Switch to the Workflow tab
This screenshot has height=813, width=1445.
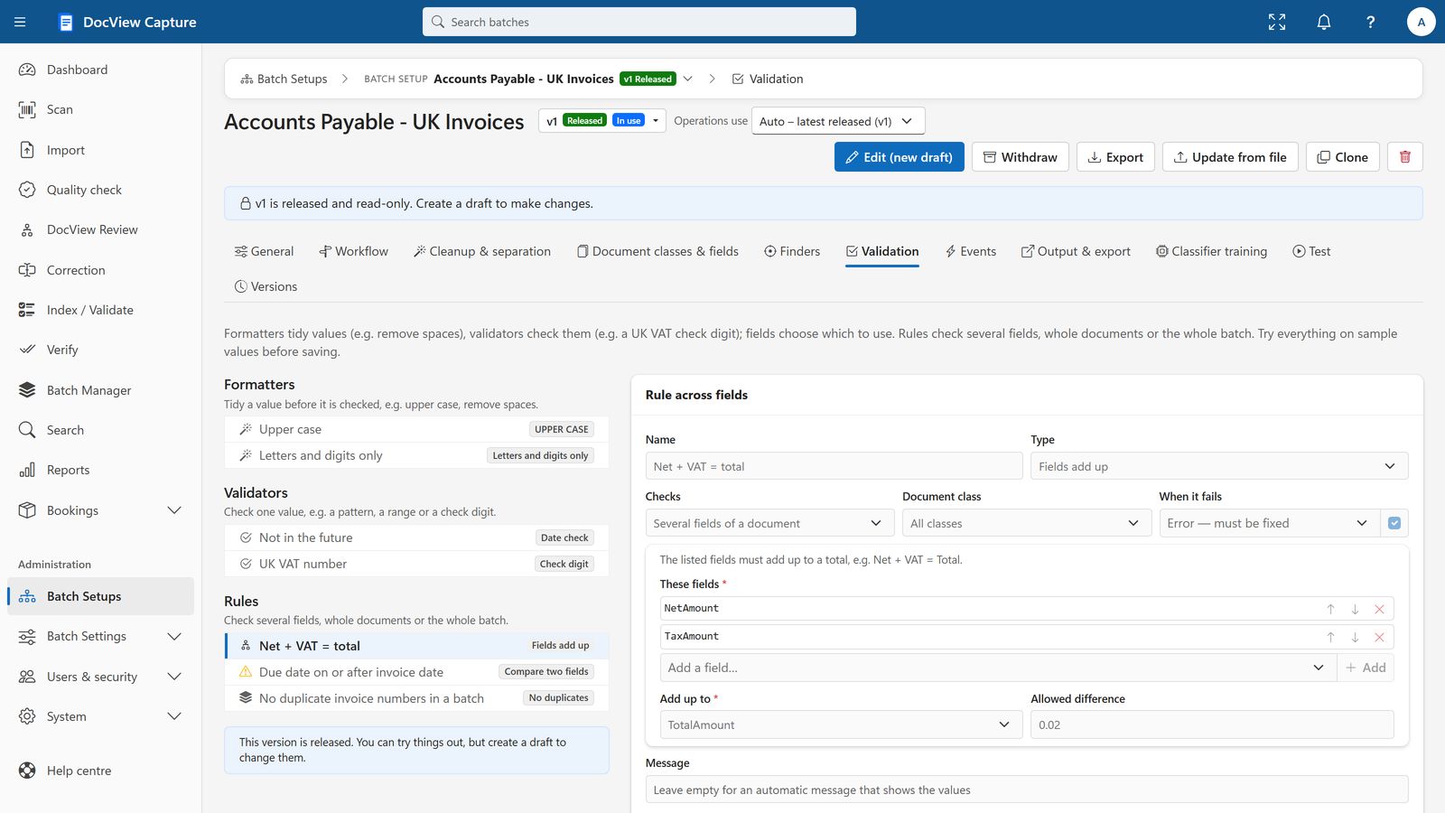(353, 251)
